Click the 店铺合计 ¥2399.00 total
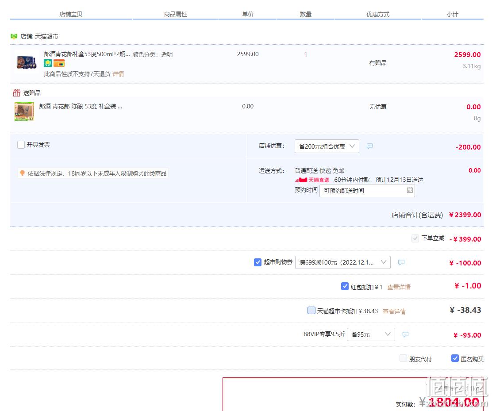 point(436,215)
